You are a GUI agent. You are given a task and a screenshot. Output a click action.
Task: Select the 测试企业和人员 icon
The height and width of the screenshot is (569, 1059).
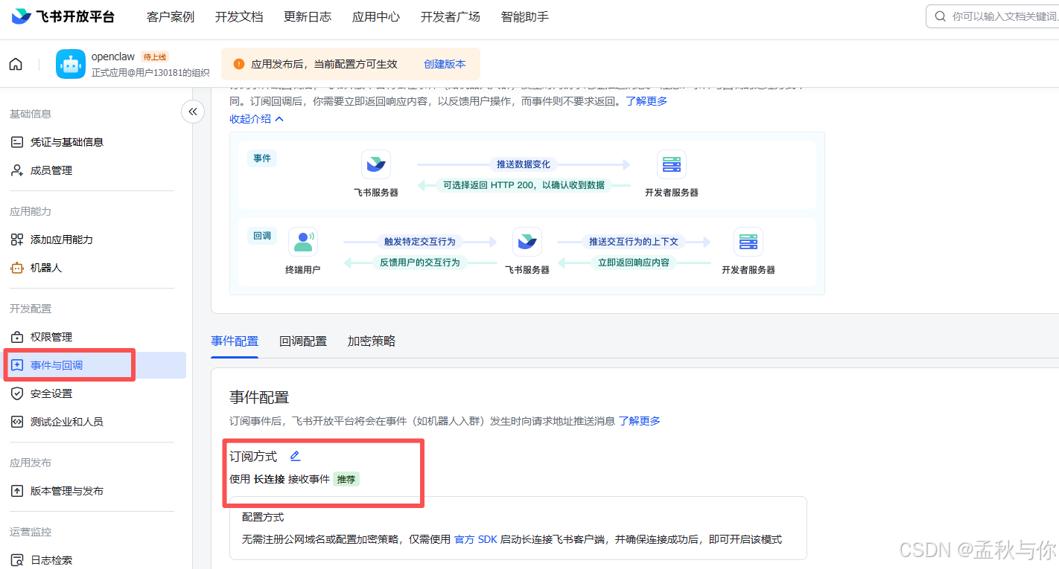(16, 421)
